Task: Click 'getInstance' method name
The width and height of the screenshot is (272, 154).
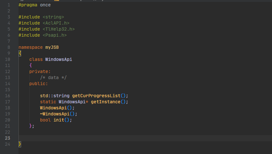Action: [106, 102]
